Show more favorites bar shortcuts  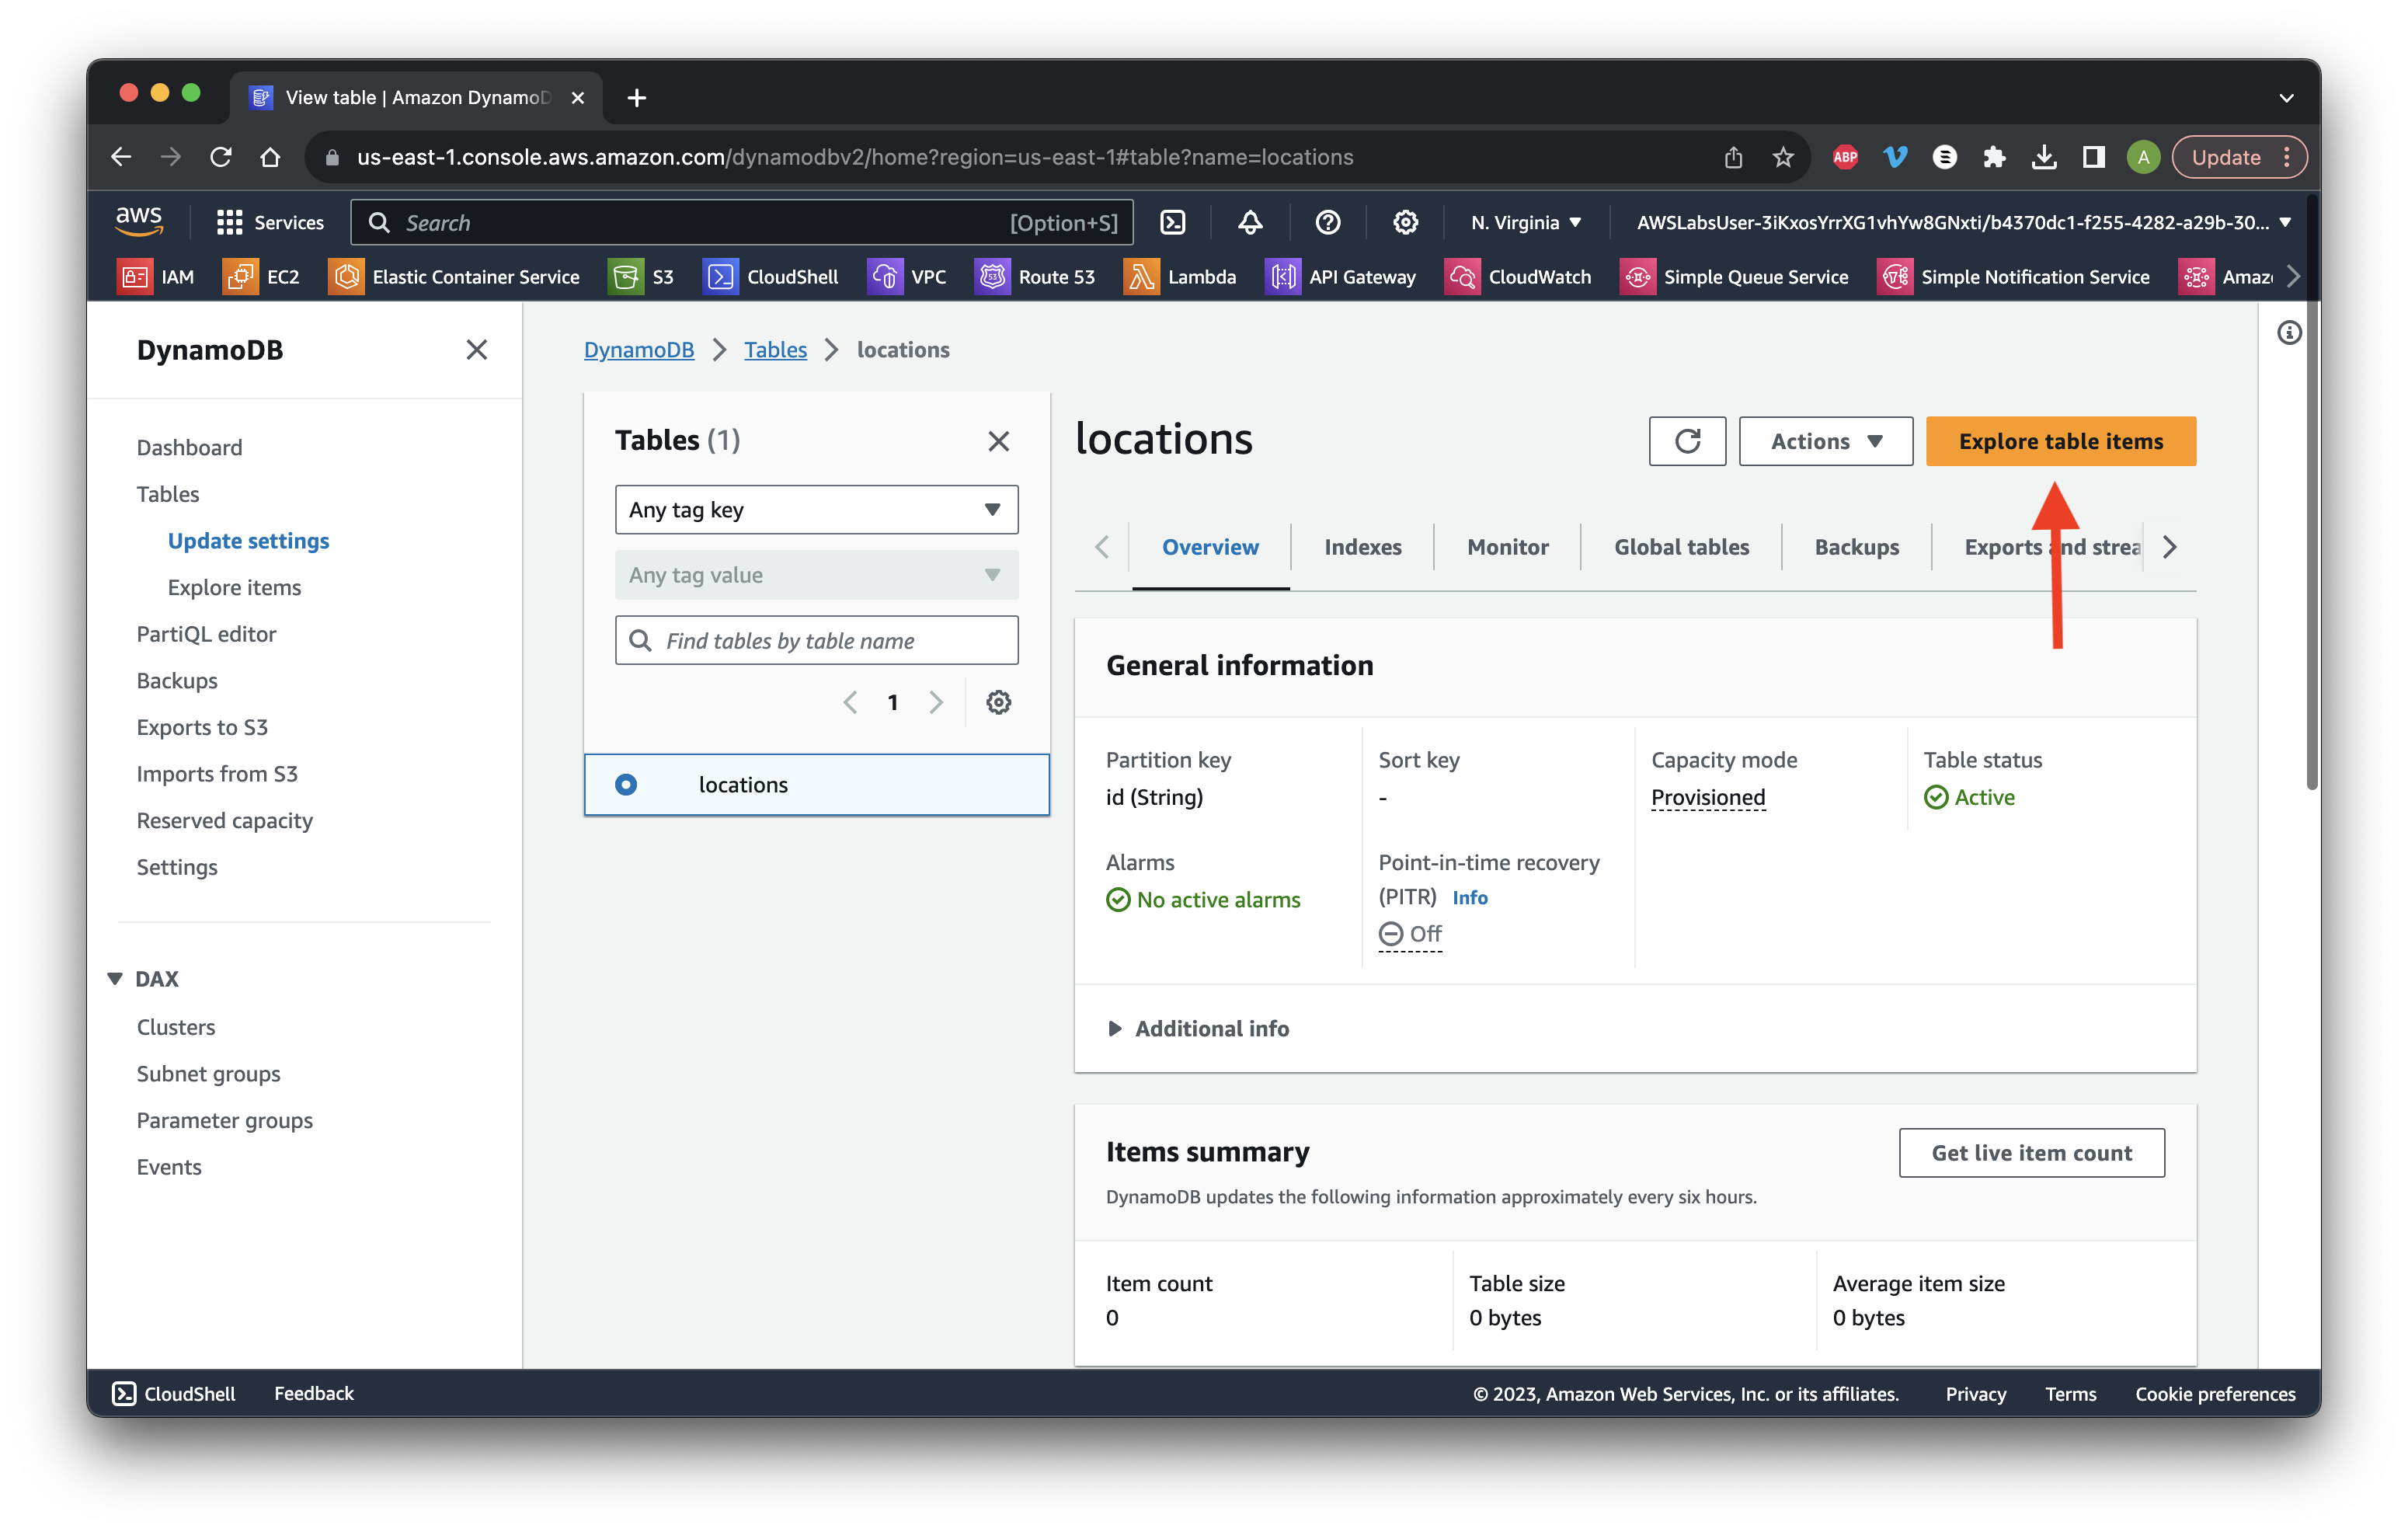coord(2293,277)
